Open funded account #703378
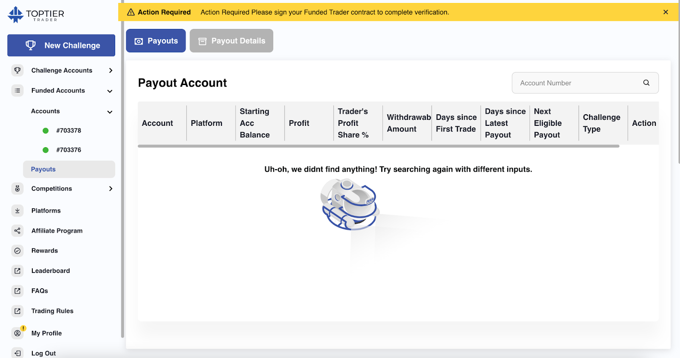This screenshot has width=680, height=358. point(68,131)
